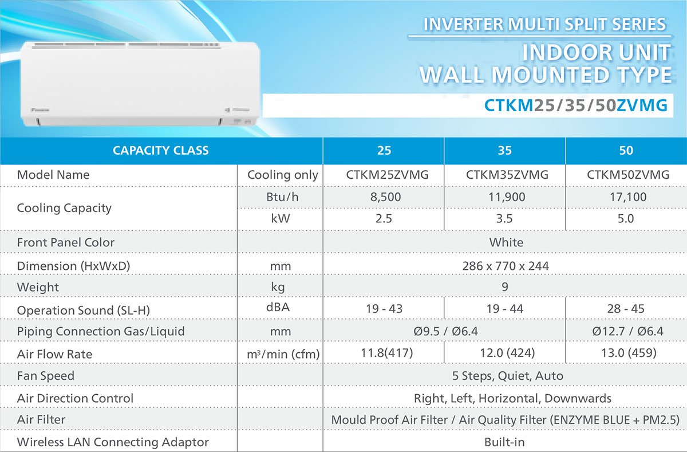Click the capacity class 50 column header

[x=626, y=151]
